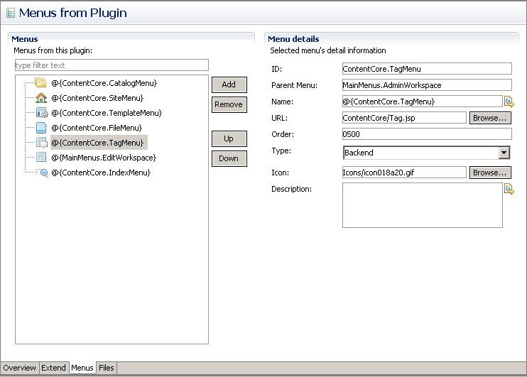Open the Type dropdown arrow
This screenshot has width=527, height=377.
tap(504, 153)
